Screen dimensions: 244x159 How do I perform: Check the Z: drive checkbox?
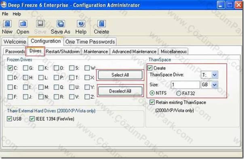[87, 97]
